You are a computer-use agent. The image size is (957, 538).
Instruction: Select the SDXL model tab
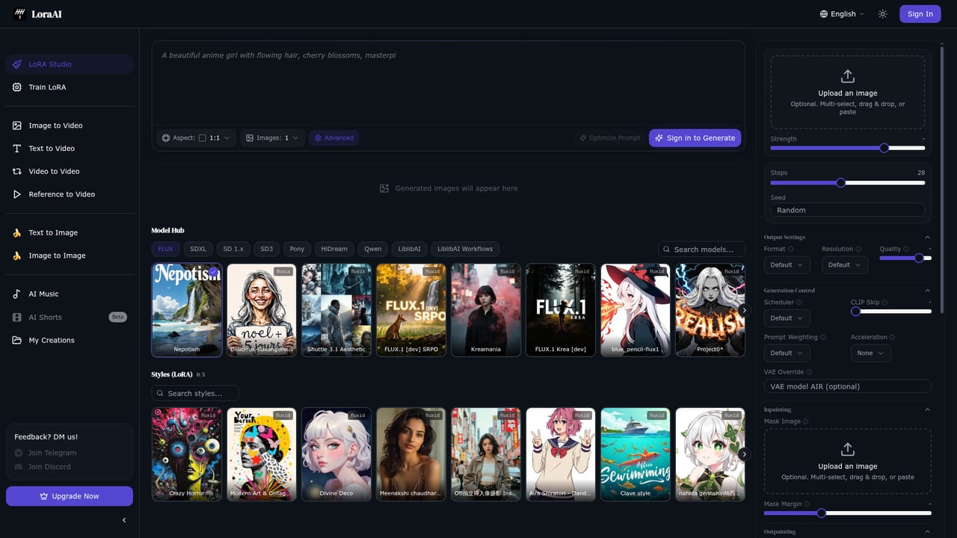tap(198, 249)
